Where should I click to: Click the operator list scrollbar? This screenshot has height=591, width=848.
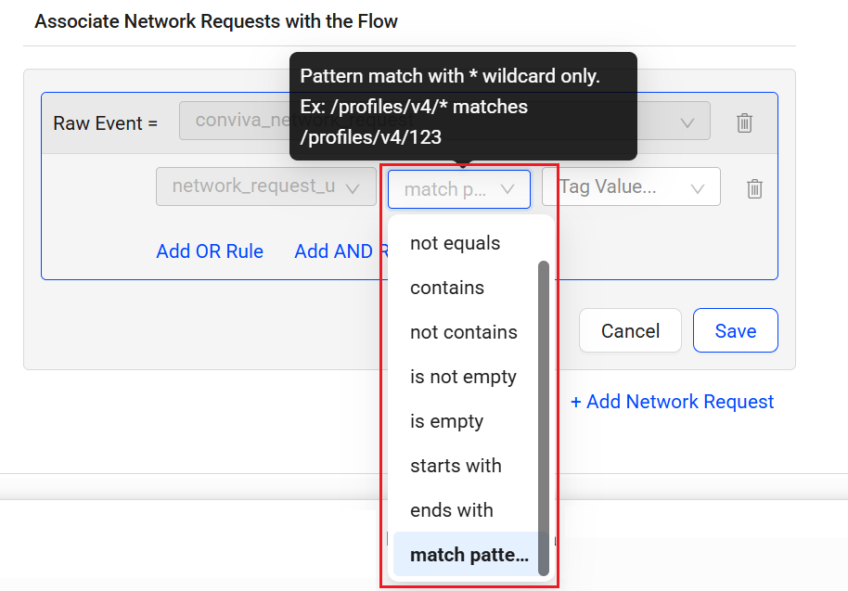[544, 418]
